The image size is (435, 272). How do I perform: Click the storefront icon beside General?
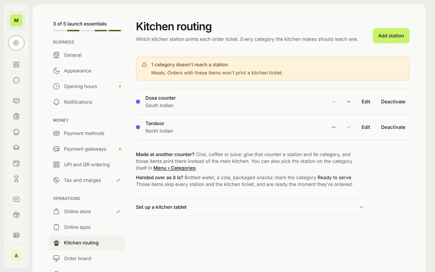pos(56,55)
